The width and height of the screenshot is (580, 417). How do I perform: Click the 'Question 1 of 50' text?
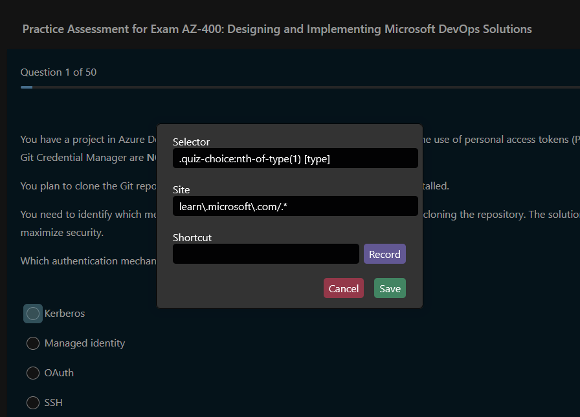[58, 72]
